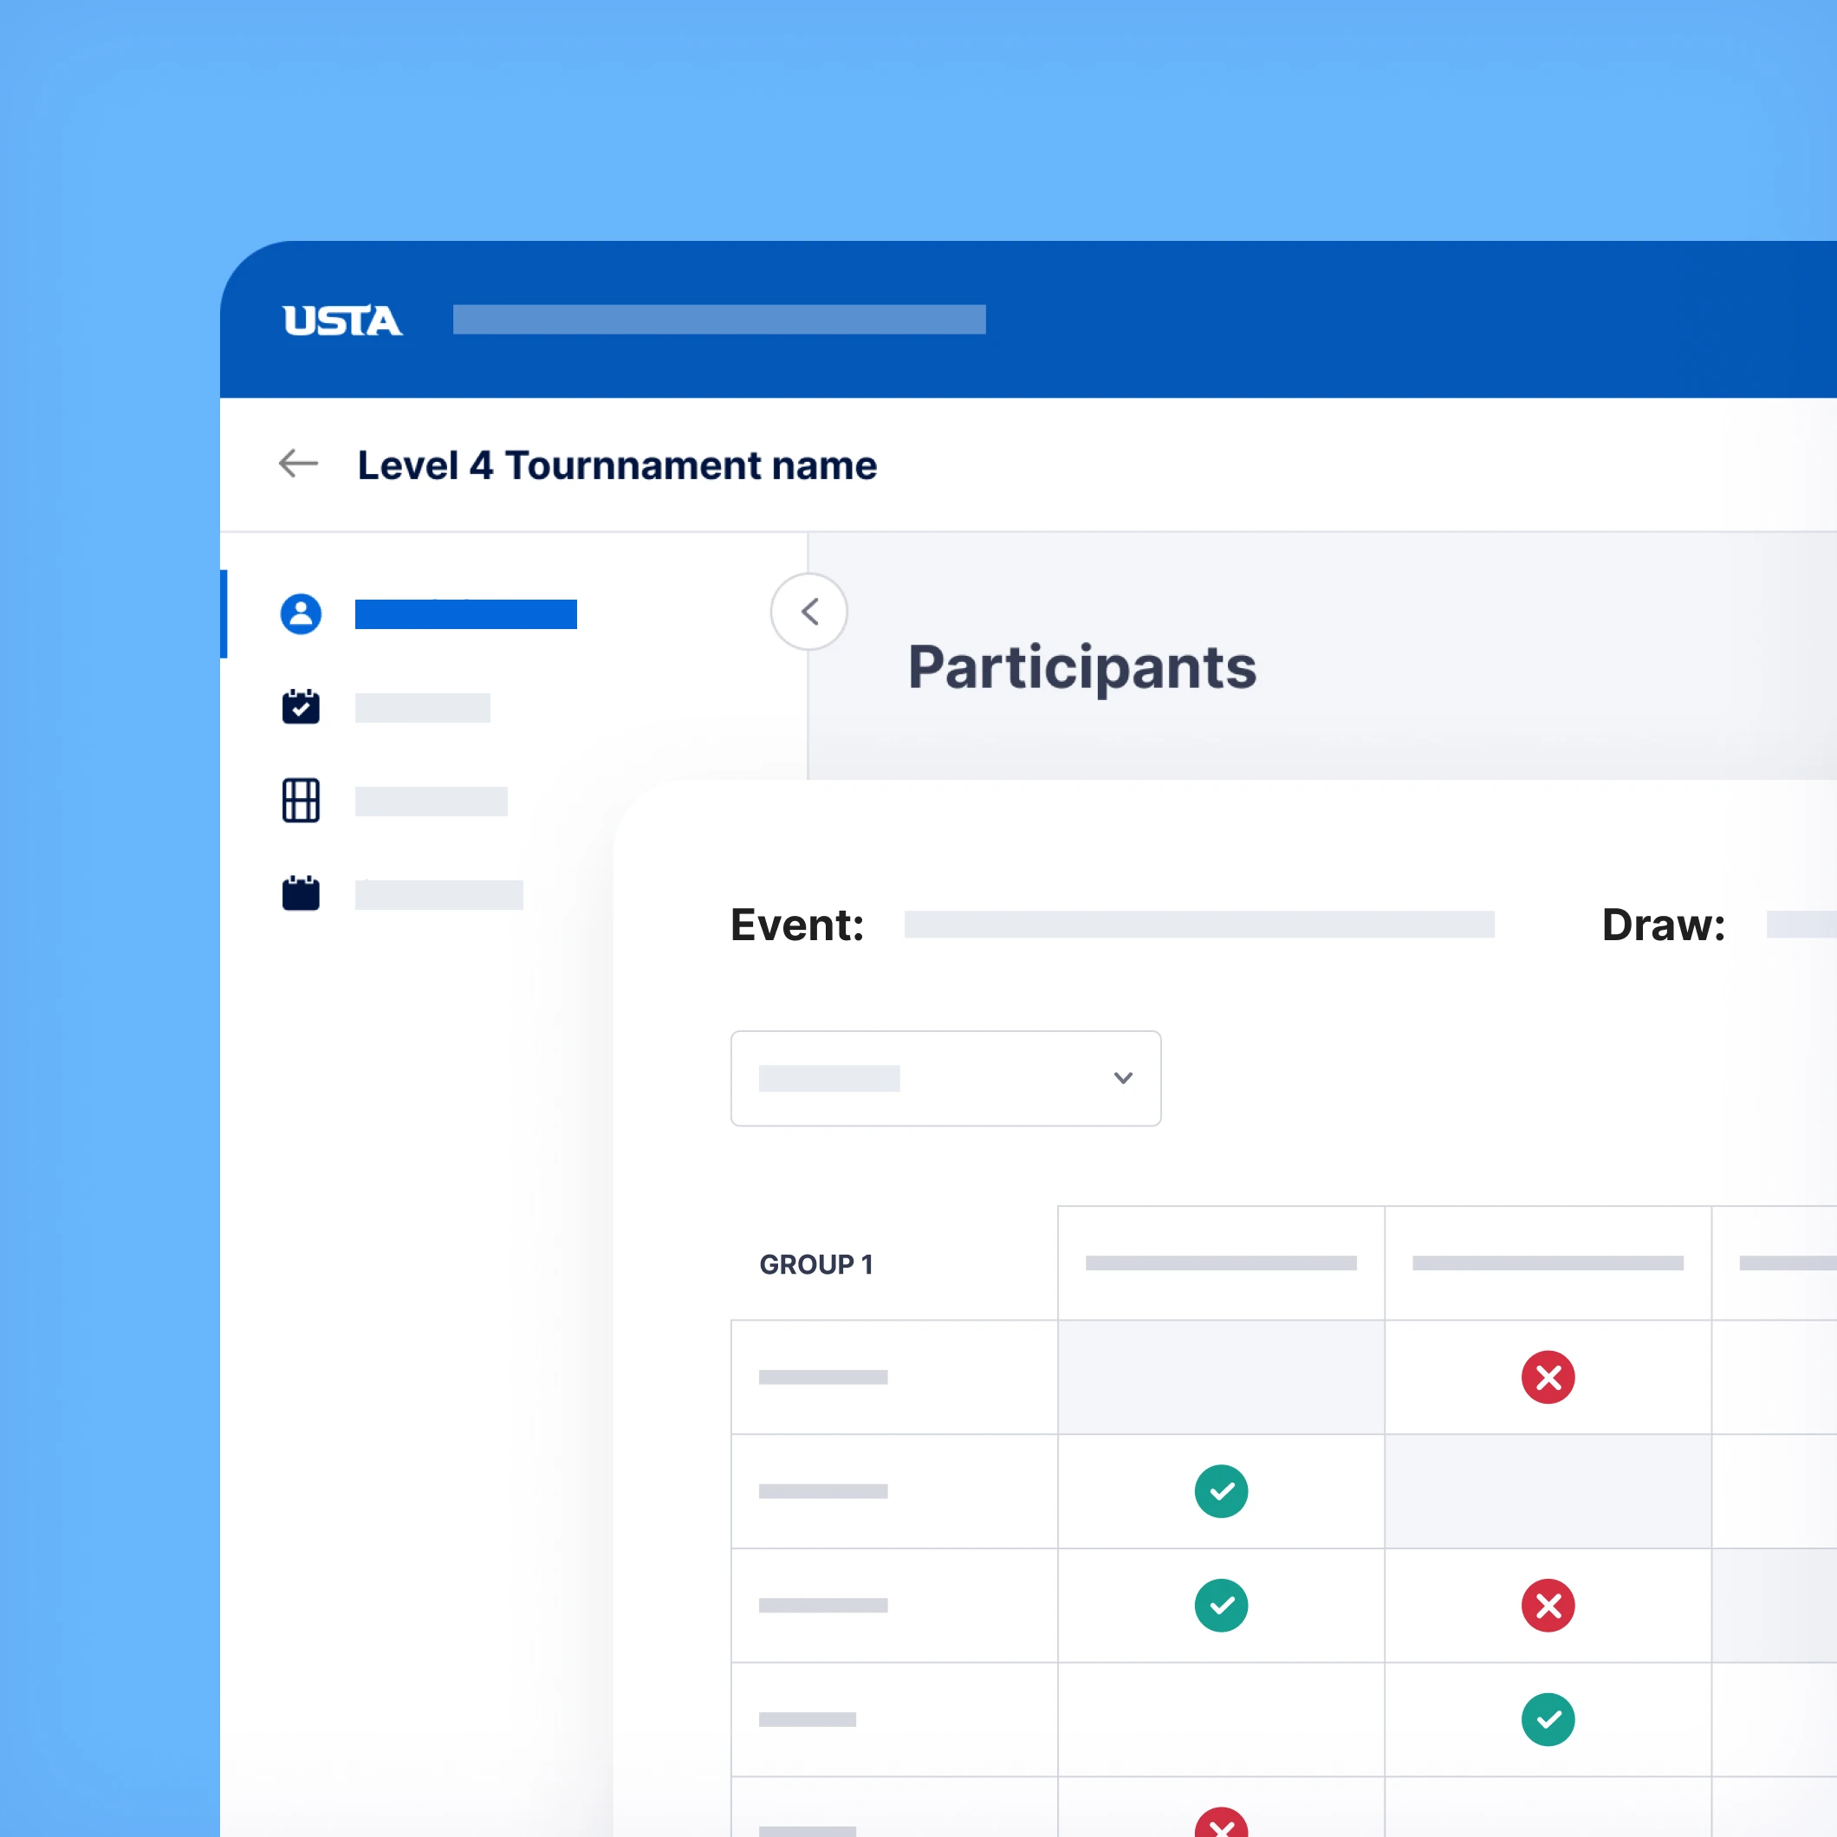Click the back arrow next to tournament name

click(x=297, y=464)
